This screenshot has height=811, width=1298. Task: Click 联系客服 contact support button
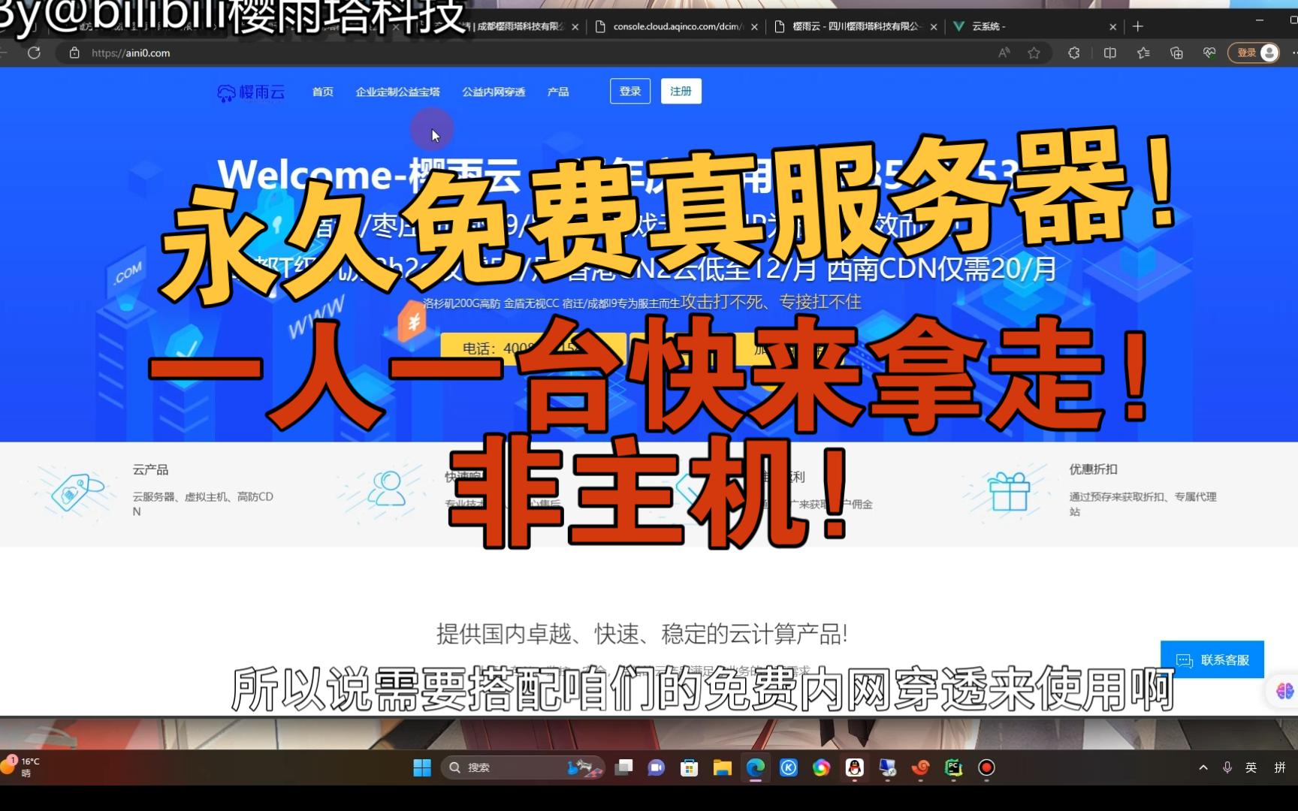click(1212, 659)
